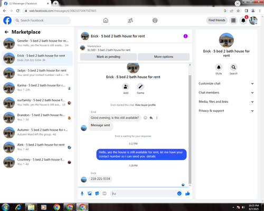The width and height of the screenshot is (264, 211).
Task: Open the Friends icon in top navigation
Action: pyautogui.click(x=130, y=21)
